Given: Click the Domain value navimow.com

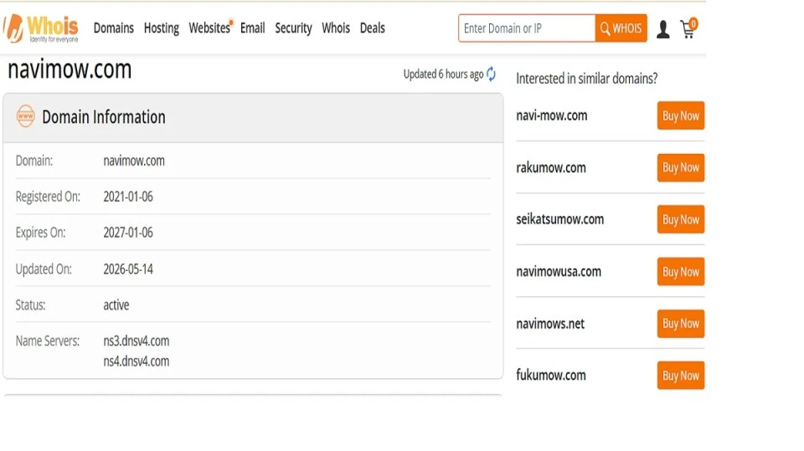Looking at the screenshot, I should tap(134, 161).
